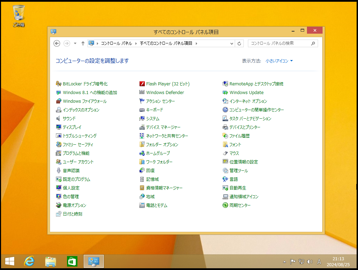The width and height of the screenshot is (358, 270).
Task: Open the フォルダー オプション link
Action: 162,144
